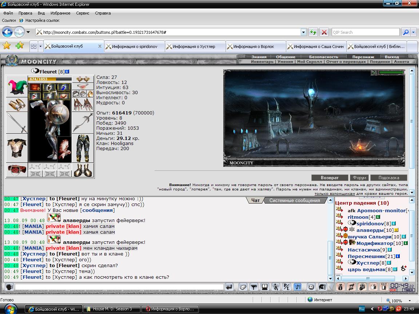
Task: Click the Подсказка button
Action: [389, 178]
